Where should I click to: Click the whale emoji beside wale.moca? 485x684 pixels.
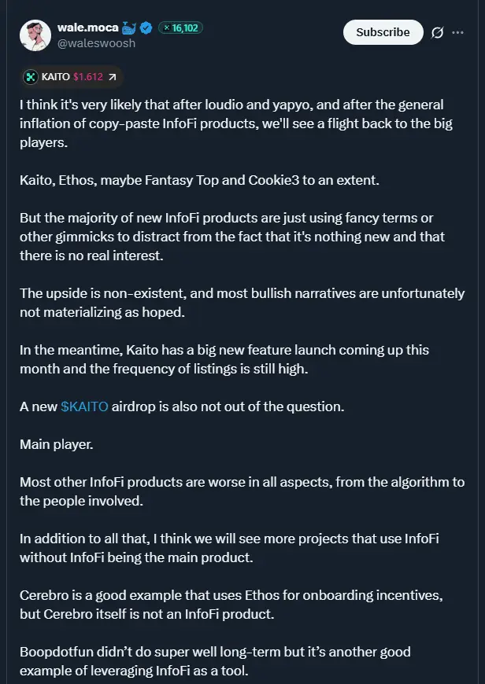129,28
